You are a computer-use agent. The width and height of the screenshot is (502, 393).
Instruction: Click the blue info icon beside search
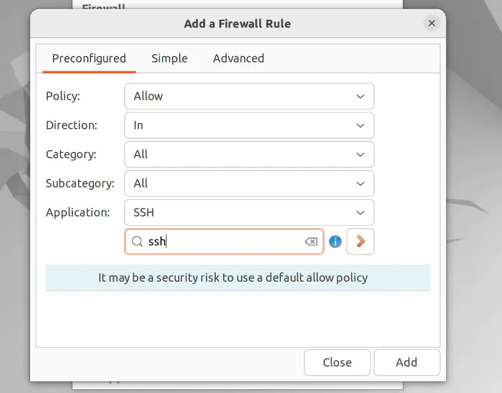click(335, 242)
